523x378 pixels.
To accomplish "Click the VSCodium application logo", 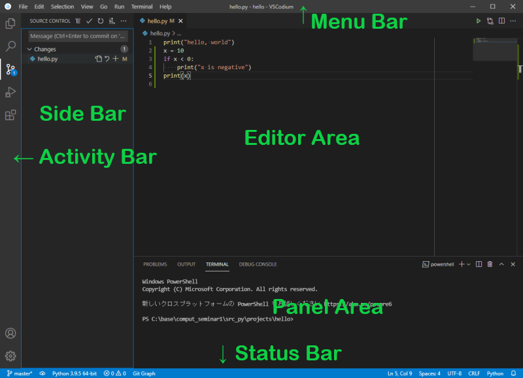I will coord(8,7).
